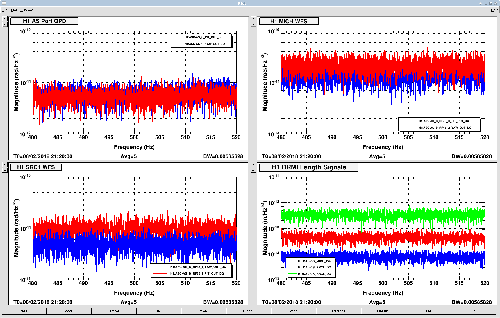Click the Options... button
The width and height of the screenshot is (500, 318).
[204, 311]
